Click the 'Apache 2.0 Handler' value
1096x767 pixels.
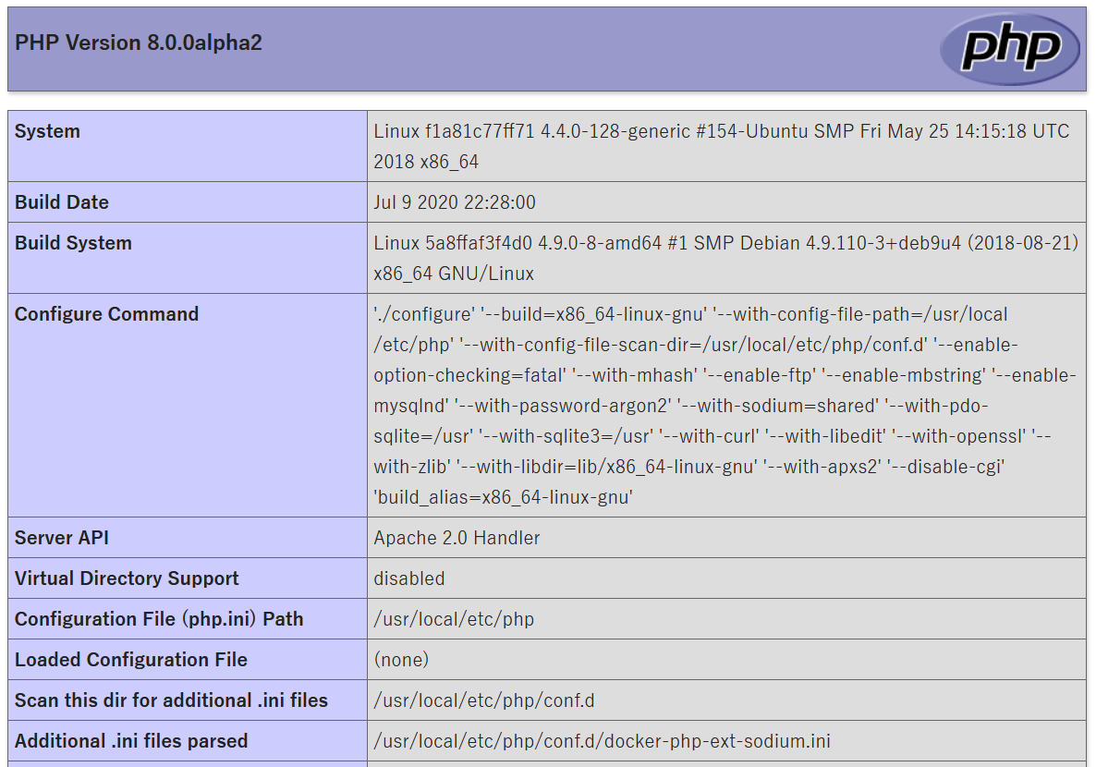pos(457,539)
